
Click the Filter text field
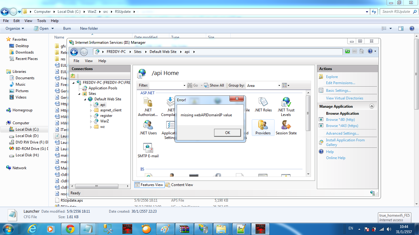pyautogui.click(x=167, y=85)
